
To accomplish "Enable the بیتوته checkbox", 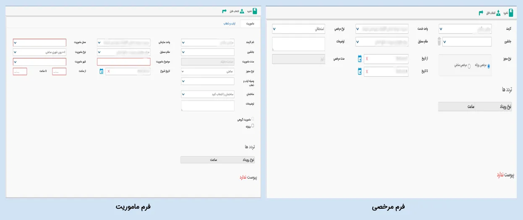I will click(252, 125).
